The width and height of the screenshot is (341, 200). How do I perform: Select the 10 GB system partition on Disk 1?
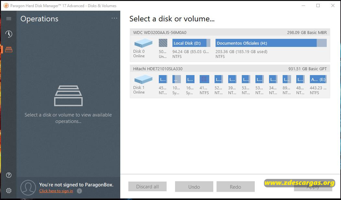176,79
